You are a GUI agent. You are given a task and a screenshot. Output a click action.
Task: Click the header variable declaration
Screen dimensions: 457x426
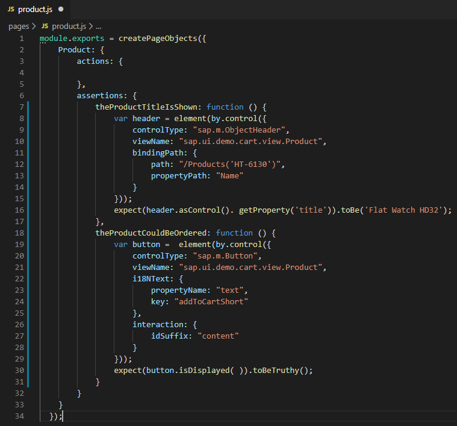[146, 118]
